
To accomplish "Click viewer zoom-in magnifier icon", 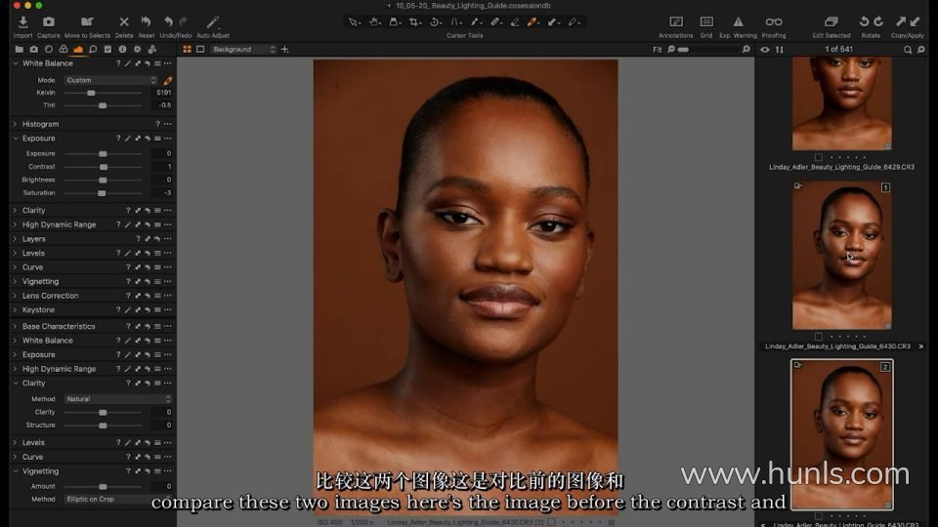I will 746,50.
